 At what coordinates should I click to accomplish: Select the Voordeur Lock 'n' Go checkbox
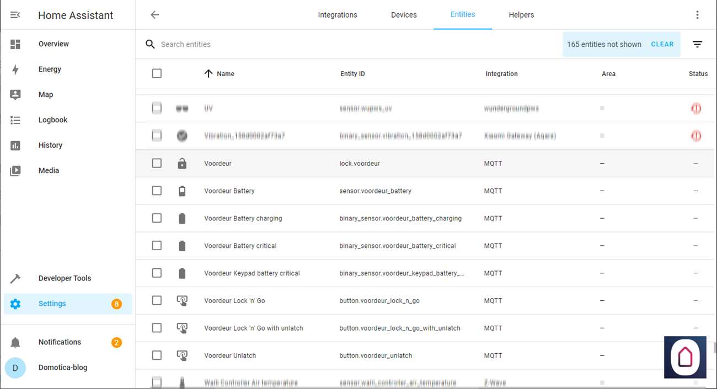157,300
